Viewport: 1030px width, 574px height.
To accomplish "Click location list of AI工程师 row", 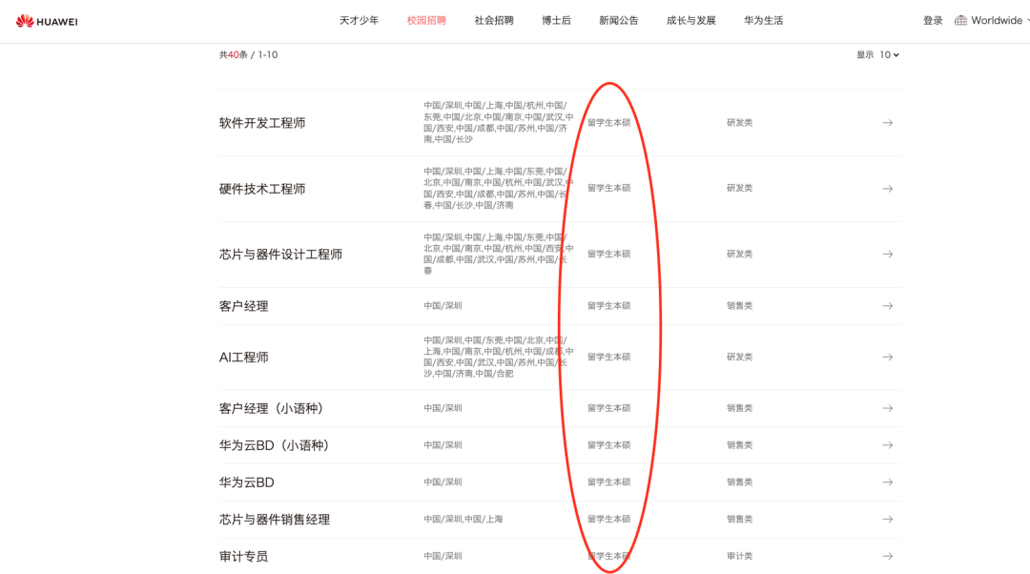I will (x=499, y=358).
